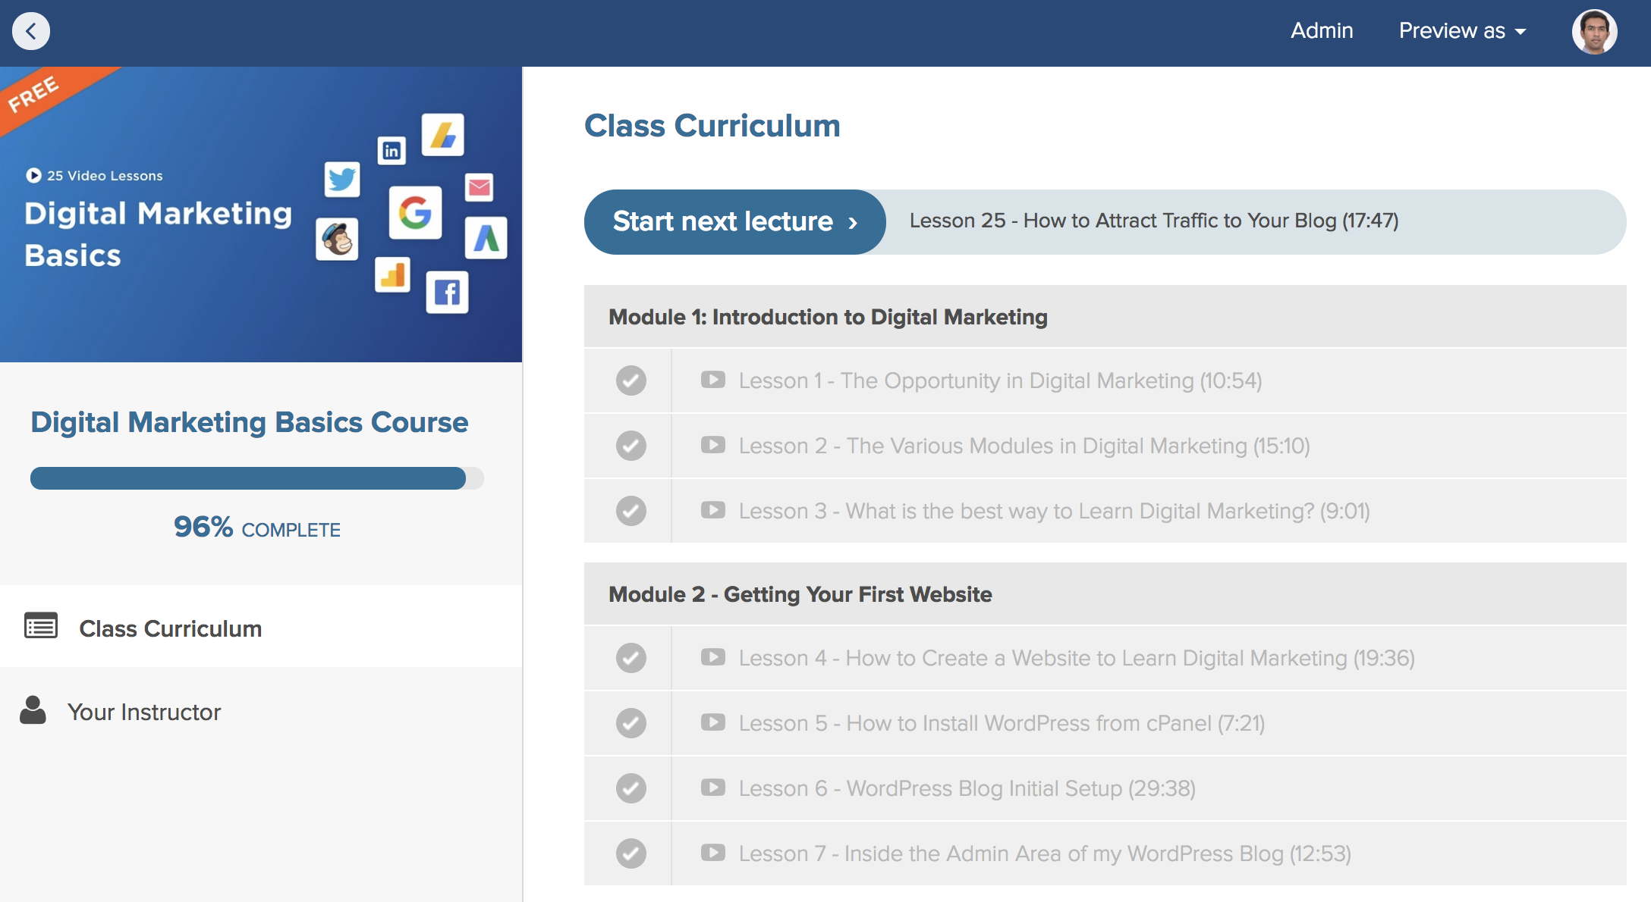Click the Class Curriculum list icon

[41, 626]
